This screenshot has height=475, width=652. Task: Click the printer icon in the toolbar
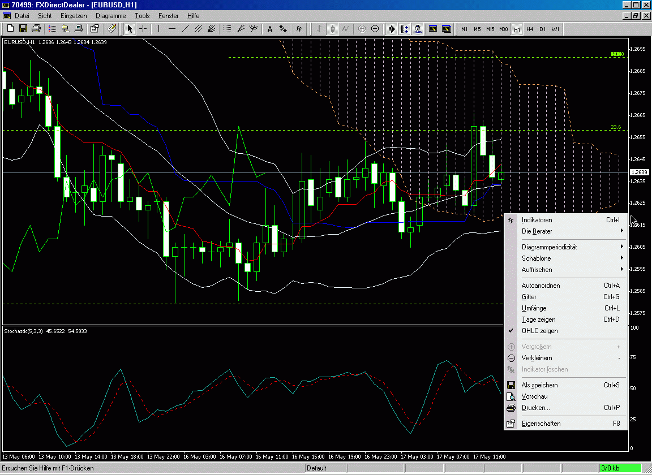coord(36,29)
